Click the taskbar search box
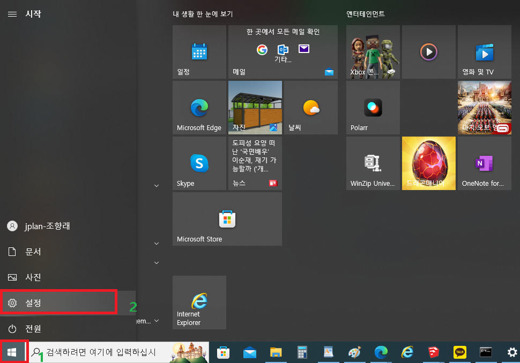The width and height of the screenshot is (520, 363). point(119,352)
